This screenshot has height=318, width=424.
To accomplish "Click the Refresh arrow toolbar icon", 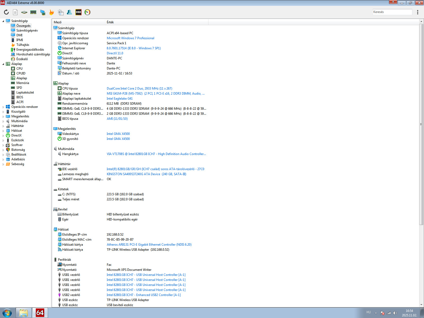I will 6,12.
